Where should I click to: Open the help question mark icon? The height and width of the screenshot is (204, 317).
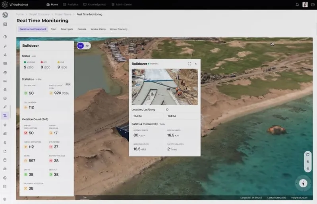point(313,4)
